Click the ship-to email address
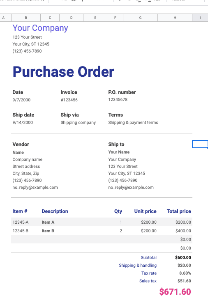Screen dimensions: 208x298 coord(131,188)
